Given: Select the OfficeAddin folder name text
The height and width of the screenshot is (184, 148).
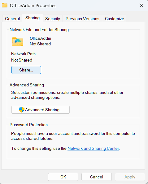Looking at the screenshot, I should [40, 38].
